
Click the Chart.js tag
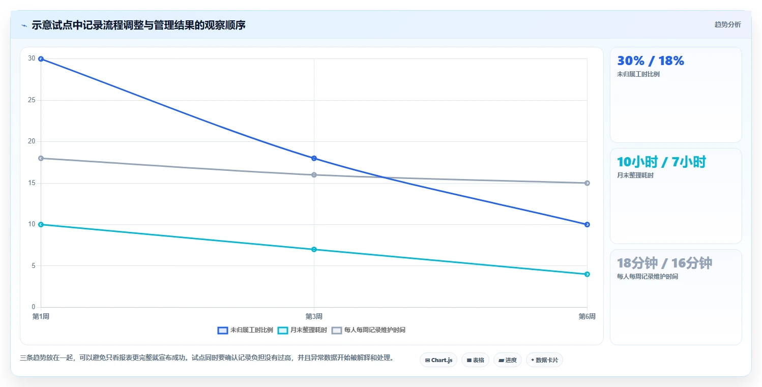[x=438, y=360]
